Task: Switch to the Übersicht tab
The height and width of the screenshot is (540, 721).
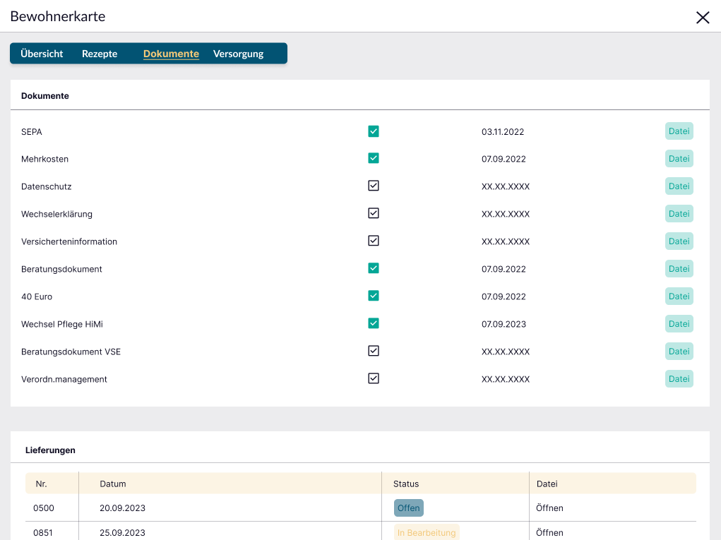Action: (42, 54)
